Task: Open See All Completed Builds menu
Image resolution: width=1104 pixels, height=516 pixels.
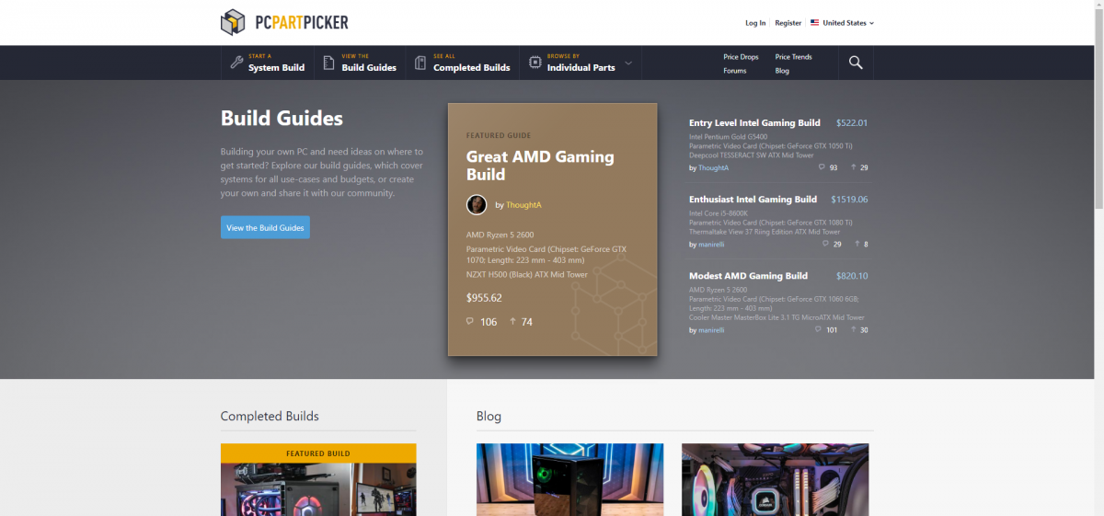Action: 462,63
